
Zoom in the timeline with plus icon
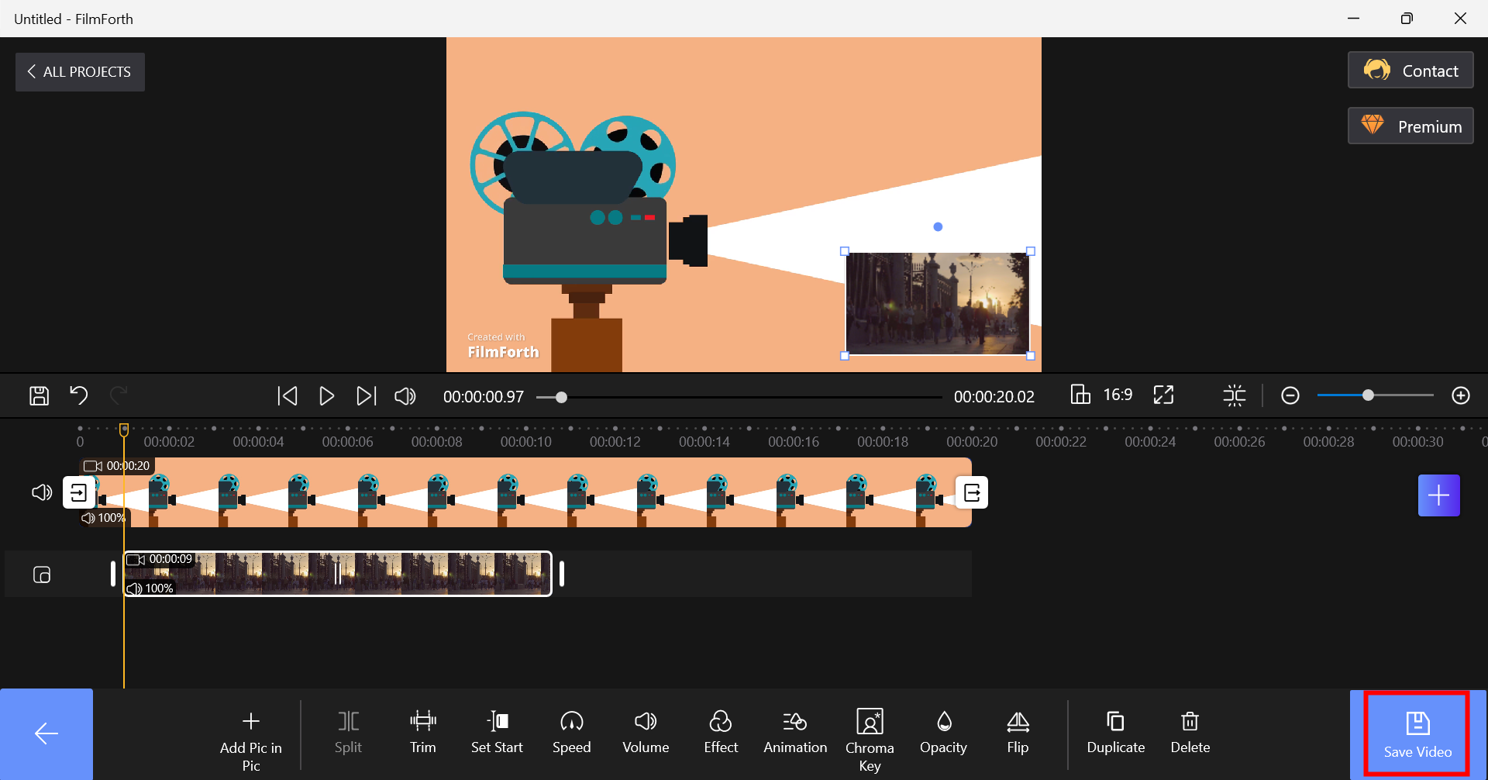[x=1461, y=396]
